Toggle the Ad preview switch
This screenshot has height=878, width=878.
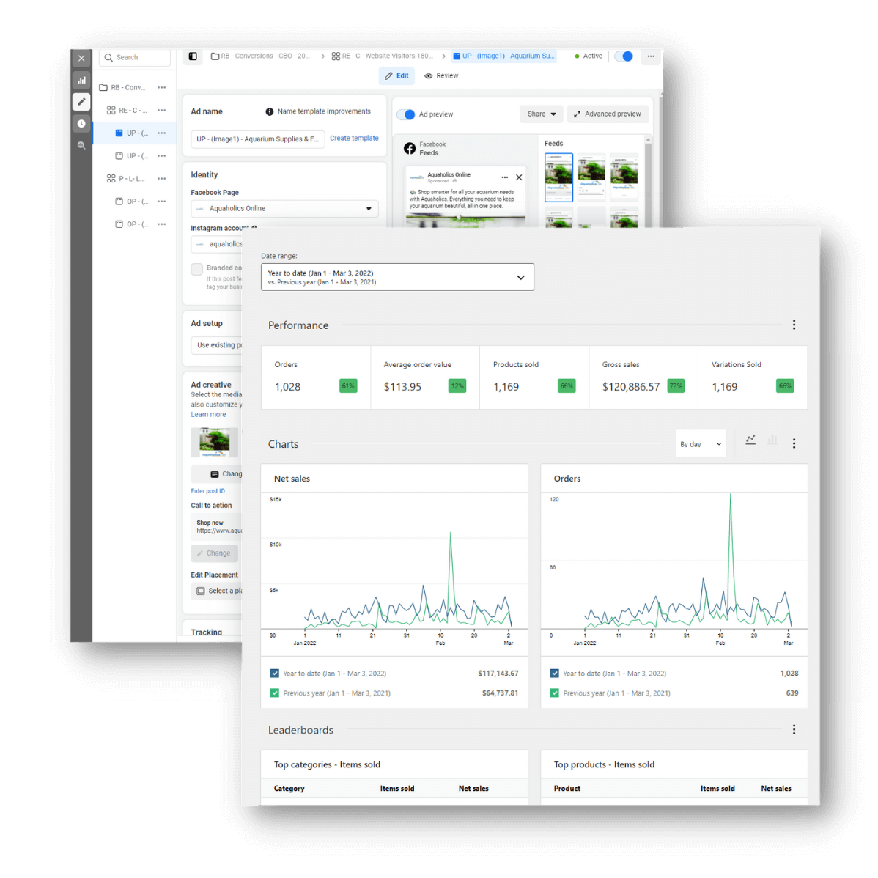[x=406, y=114]
